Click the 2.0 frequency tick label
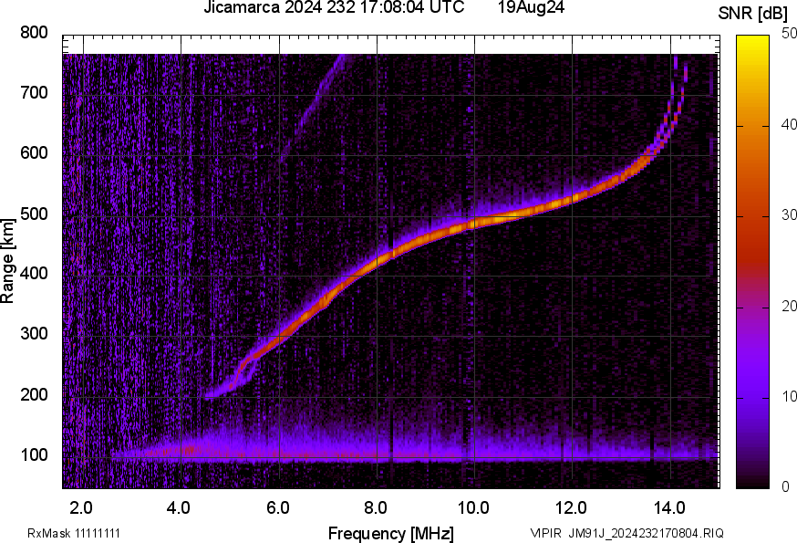 [x=82, y=506]
